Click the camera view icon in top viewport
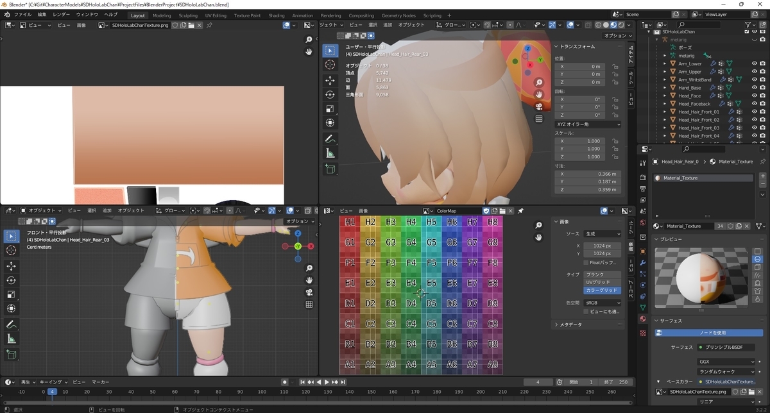 540,106
